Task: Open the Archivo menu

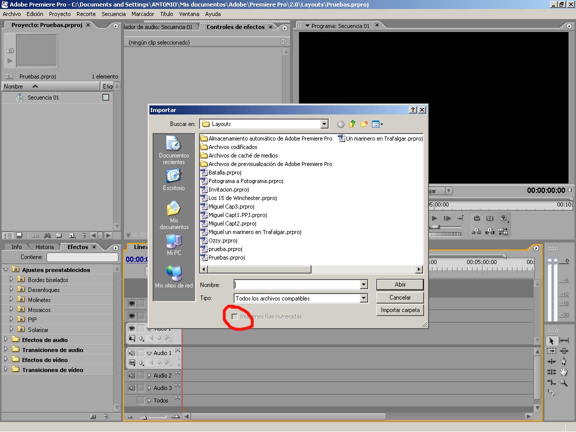Action: click(12, 14)
